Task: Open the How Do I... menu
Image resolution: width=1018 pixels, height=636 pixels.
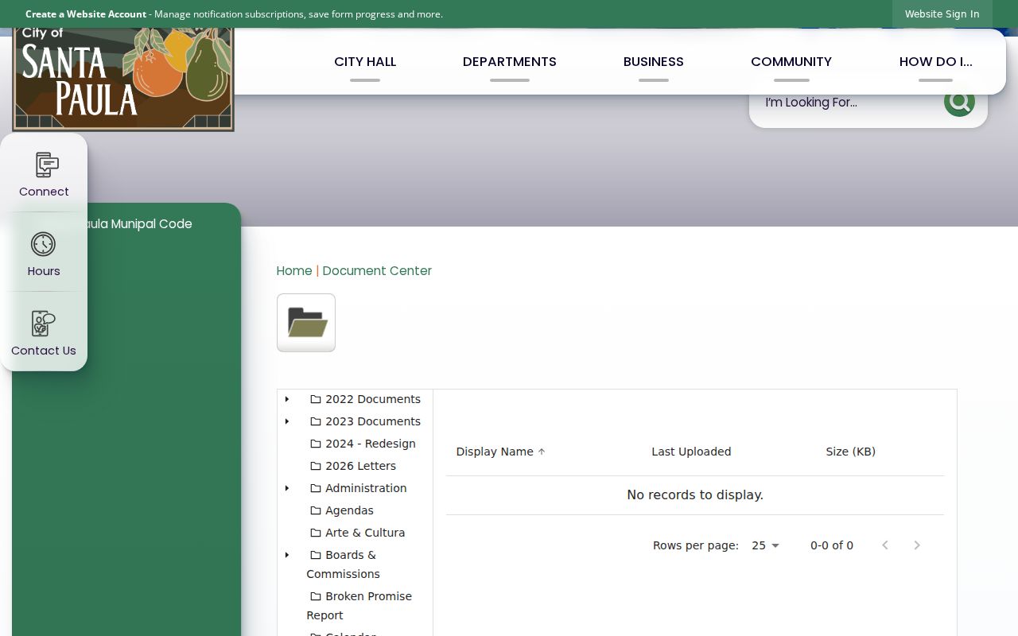Action: (x=936, y=62)
